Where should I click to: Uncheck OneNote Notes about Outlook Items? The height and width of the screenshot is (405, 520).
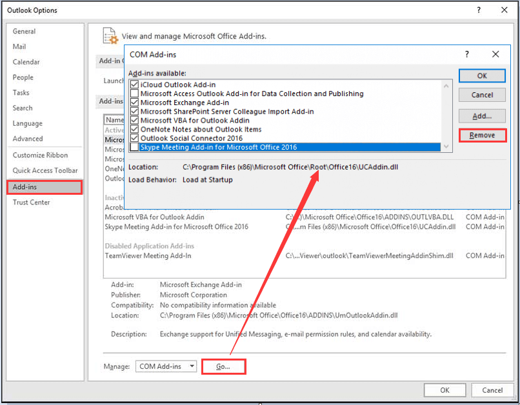coord(134,129)
